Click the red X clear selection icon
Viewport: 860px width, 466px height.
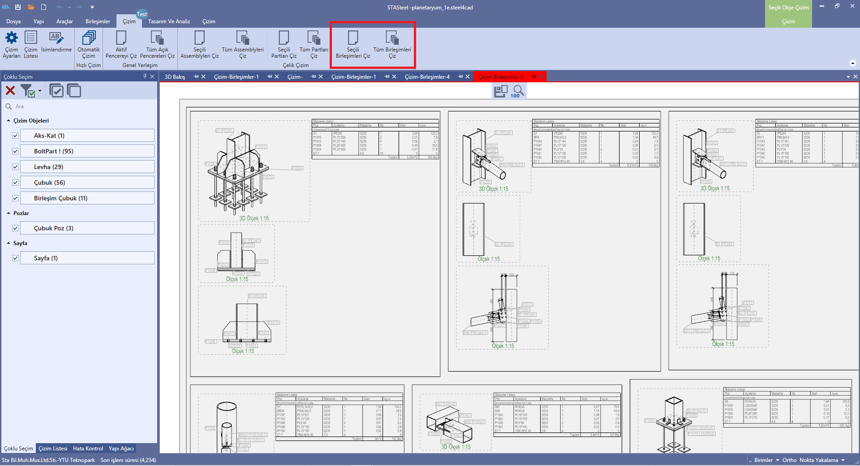pos(10,91)
